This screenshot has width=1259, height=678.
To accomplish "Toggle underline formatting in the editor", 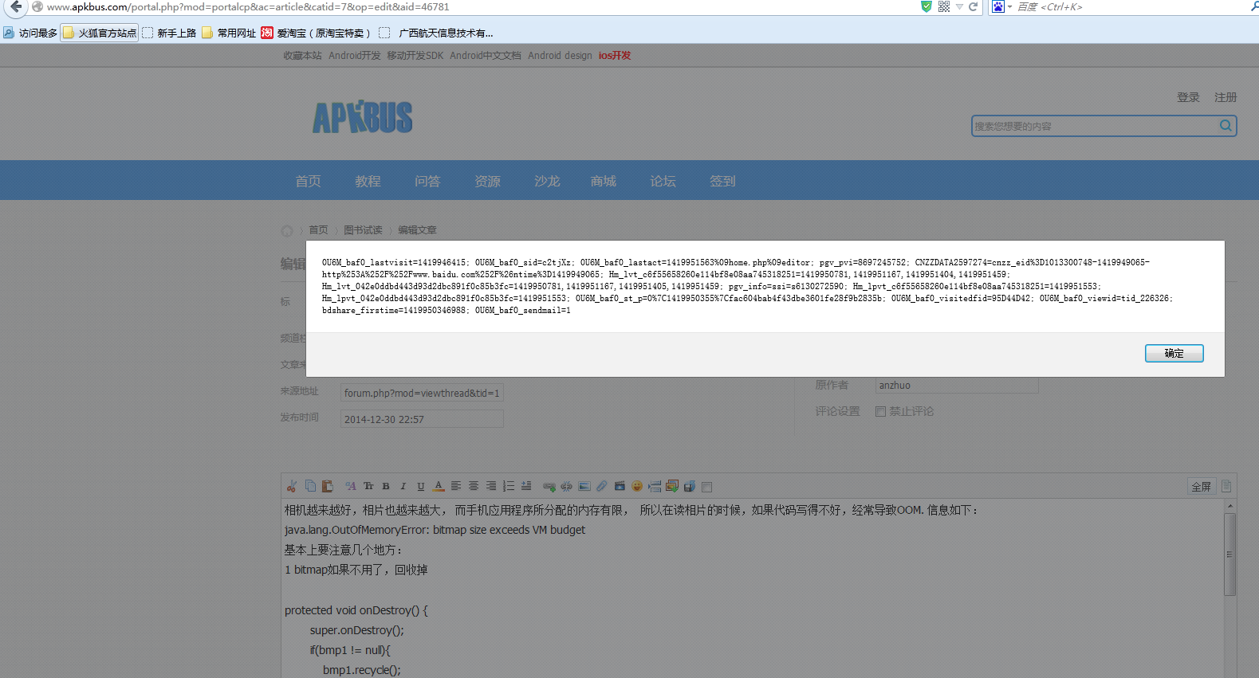I will pyautogui.click(x=421, y=486).
